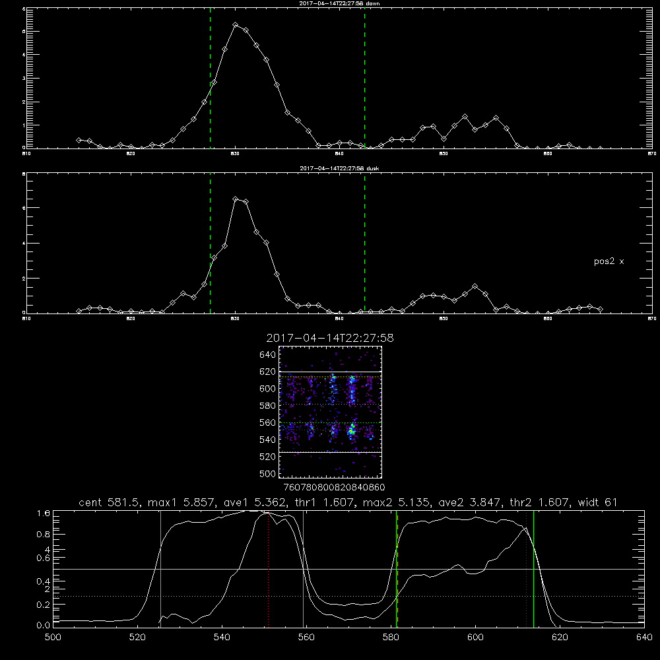Select the 'cent 581.5' value in stats line
This screenshot has width=660, height=660.
tap(110, 502)
